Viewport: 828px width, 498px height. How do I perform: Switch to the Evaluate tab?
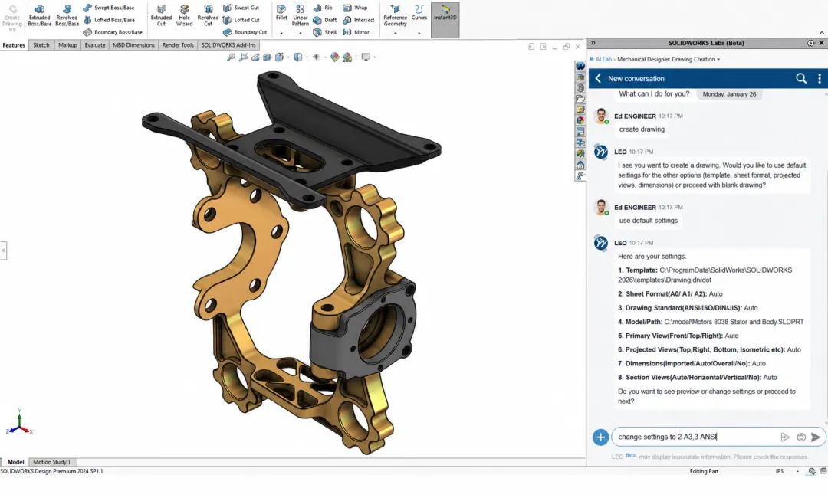tap(95, 45)
